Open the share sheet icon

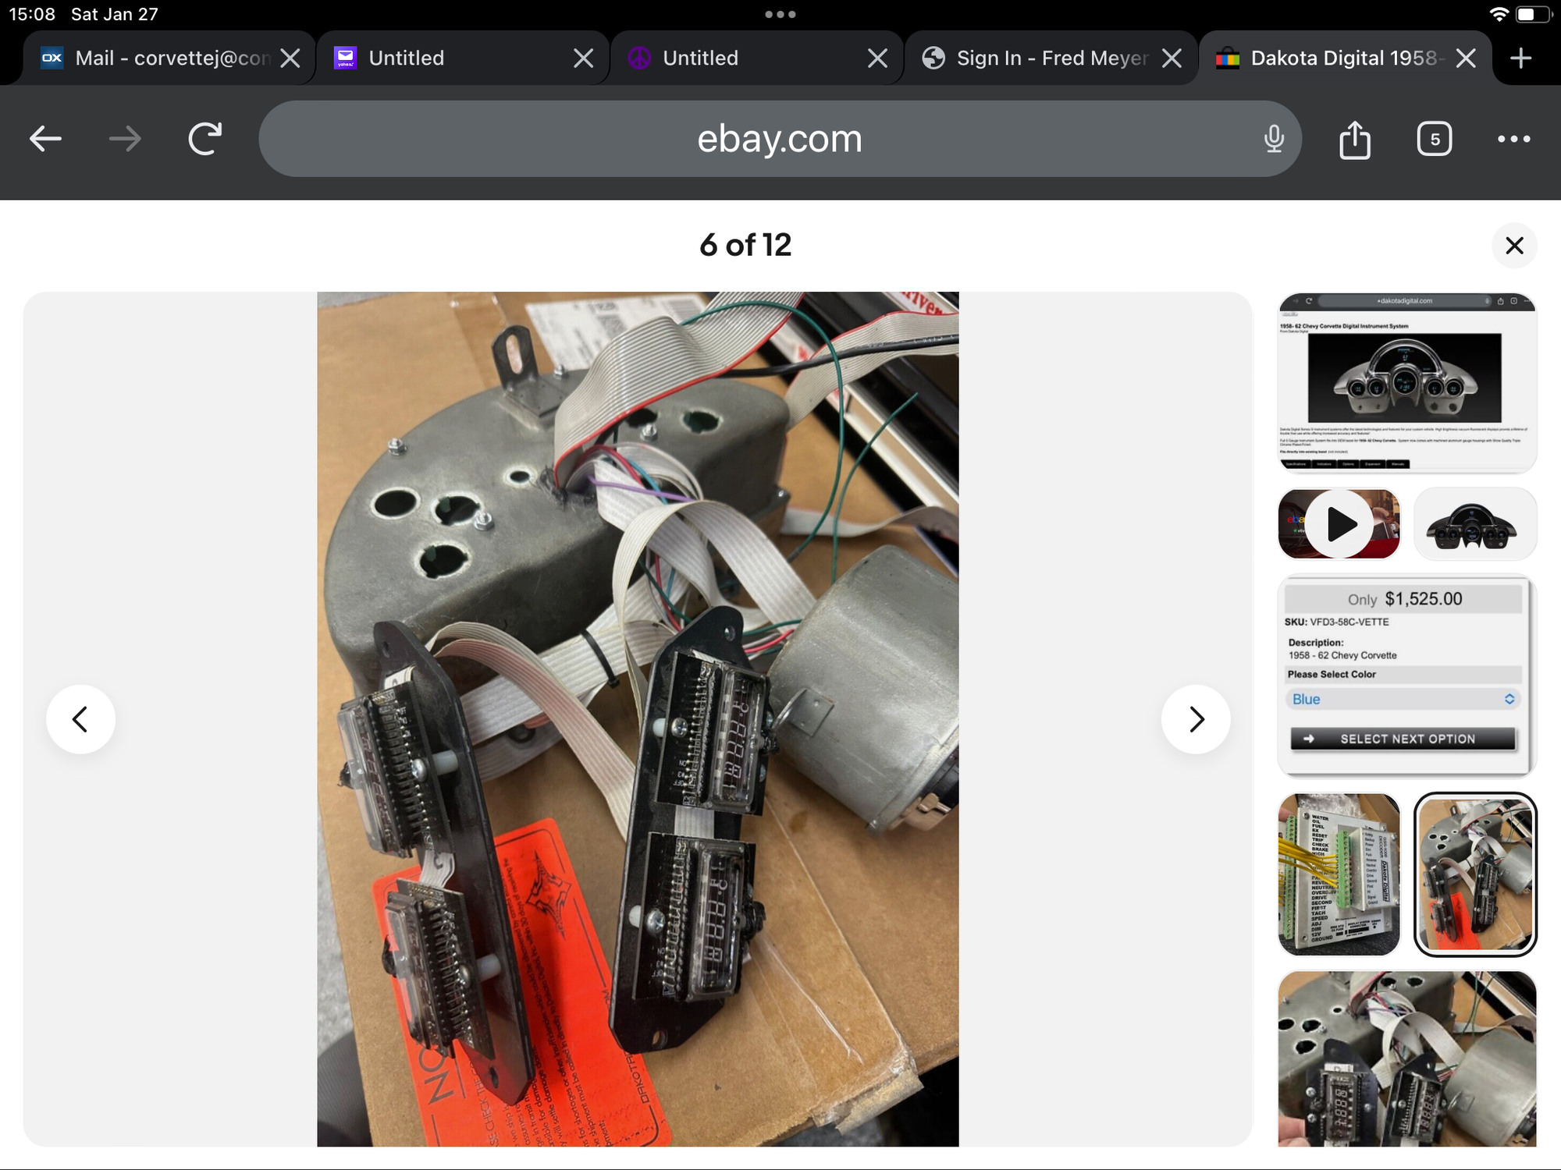(x=1356, y=139)
